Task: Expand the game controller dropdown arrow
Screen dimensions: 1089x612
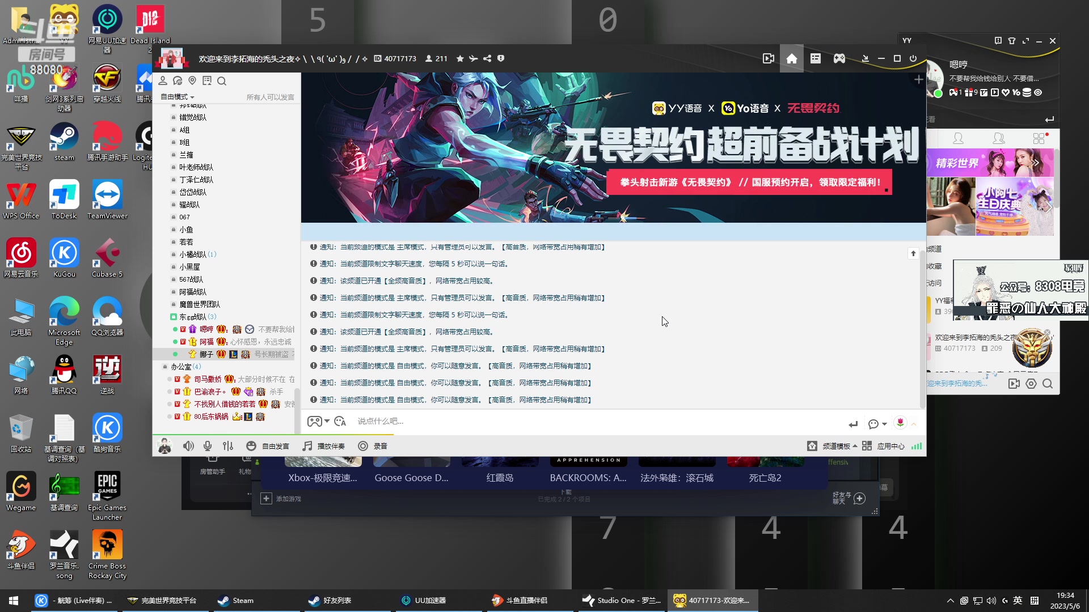Action: 327,421
